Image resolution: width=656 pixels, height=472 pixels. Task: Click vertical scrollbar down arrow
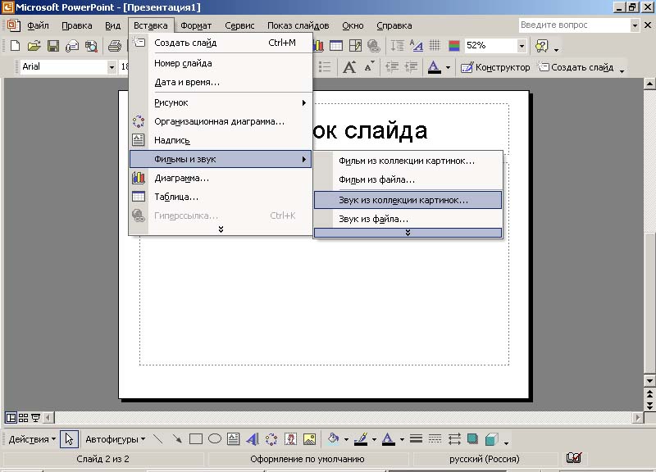649,381
